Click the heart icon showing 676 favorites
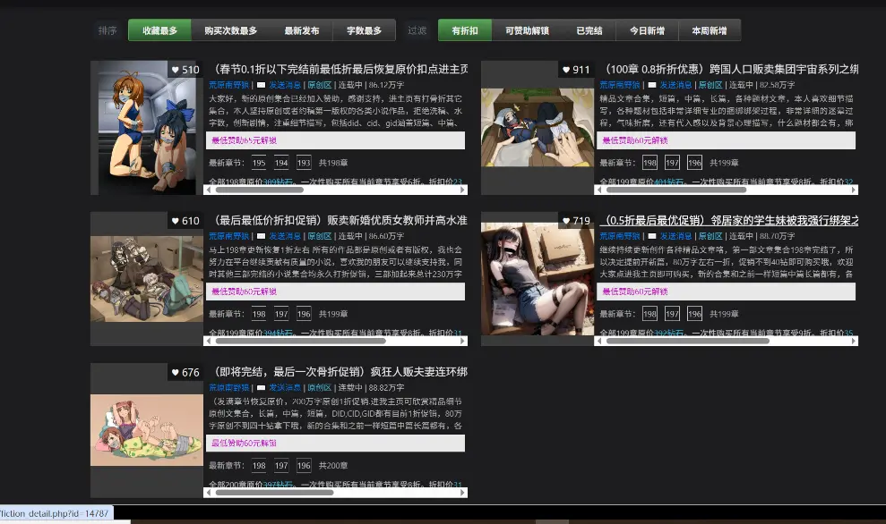The width and height of the screenshot is (886, 524). coord(175,372)
